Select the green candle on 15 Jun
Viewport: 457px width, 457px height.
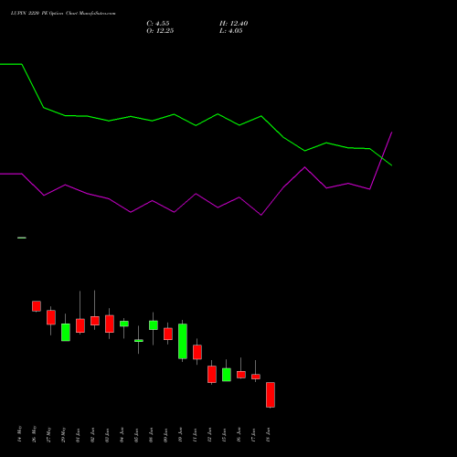pos(227,375)
